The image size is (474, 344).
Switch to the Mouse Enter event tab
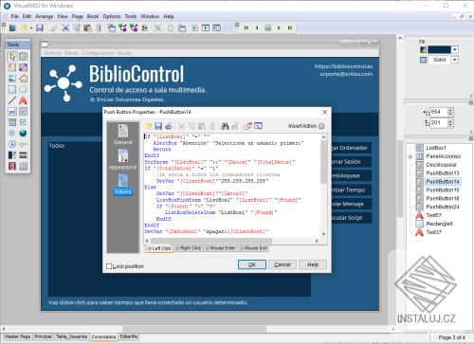click(x=221, y=248)
